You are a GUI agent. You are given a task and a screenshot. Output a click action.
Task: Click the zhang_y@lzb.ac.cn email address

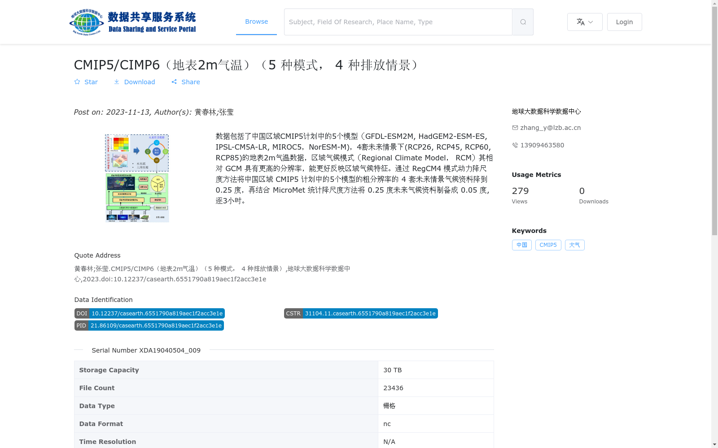(550, 128)
